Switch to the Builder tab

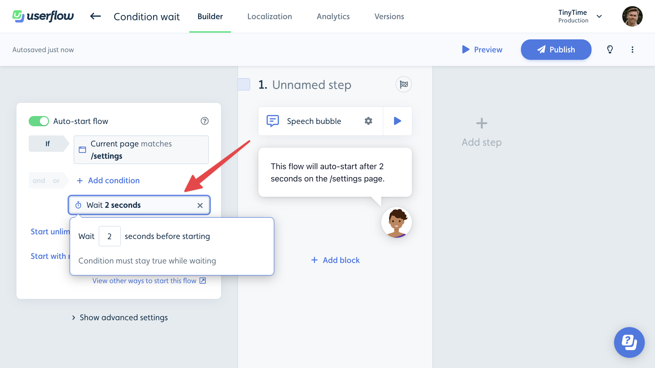[210, 16]
